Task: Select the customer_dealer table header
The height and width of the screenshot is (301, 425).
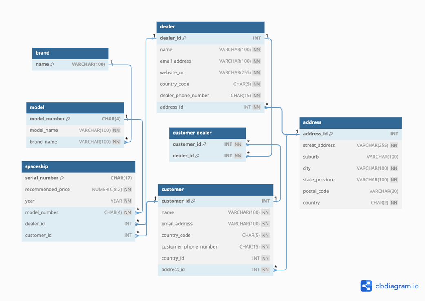Action: [207, 133]
